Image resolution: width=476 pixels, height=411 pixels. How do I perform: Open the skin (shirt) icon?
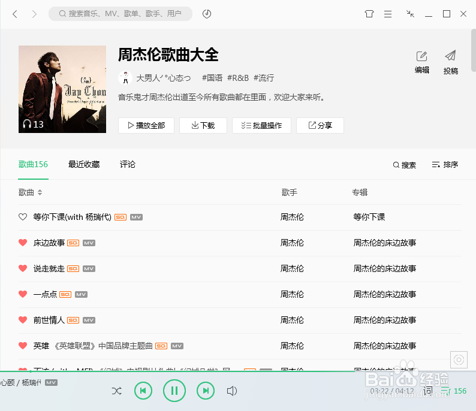[369, 14]
